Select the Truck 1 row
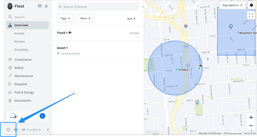This screenshot has height=137, width=257. [98, 33]
